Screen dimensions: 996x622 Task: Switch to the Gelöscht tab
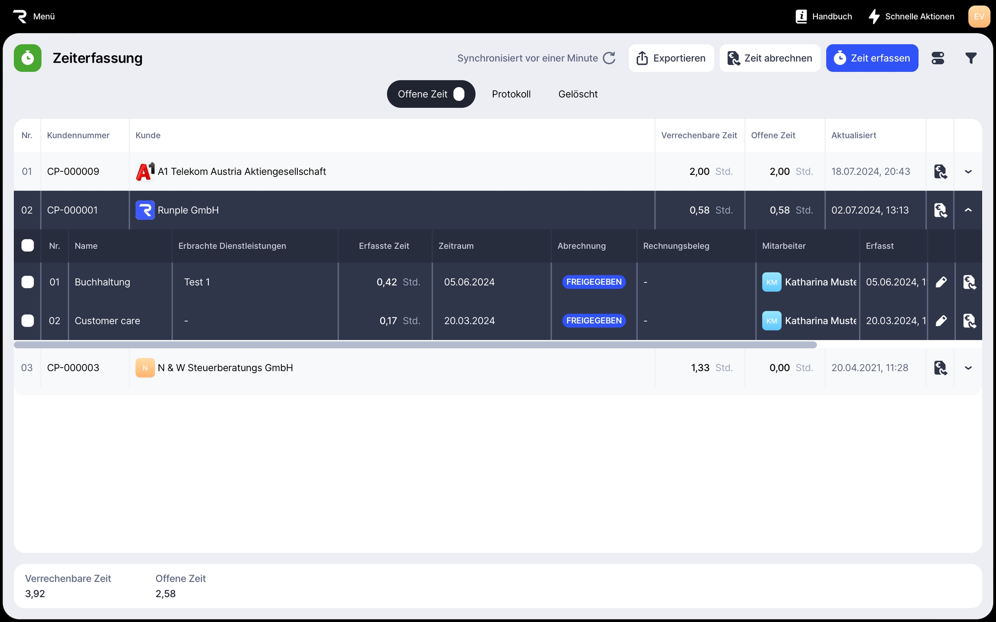point(578,94)
